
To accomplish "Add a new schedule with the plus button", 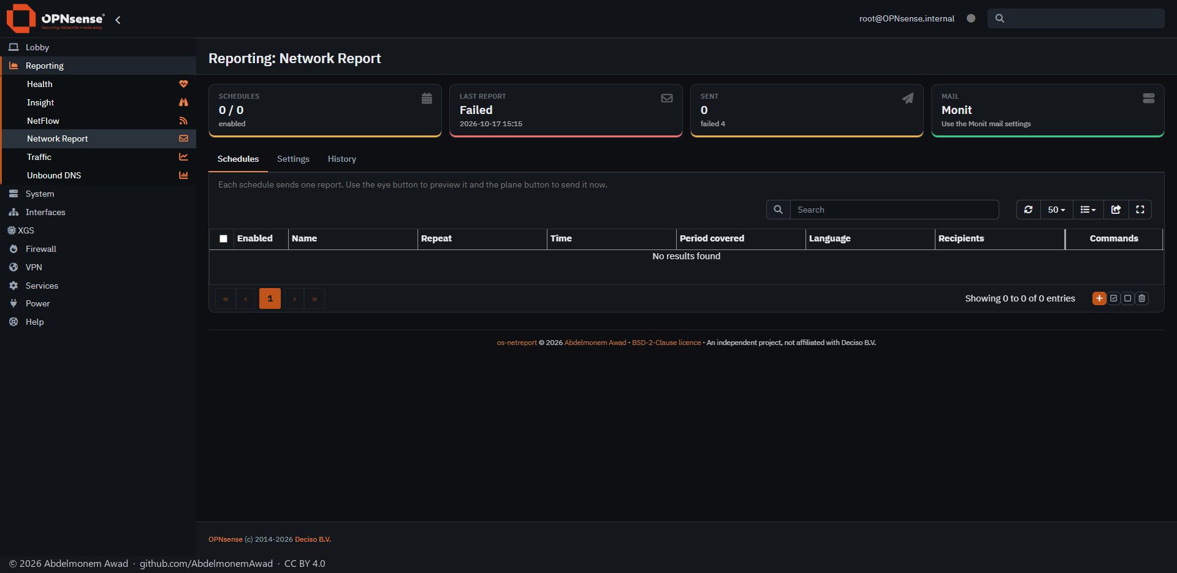I will (x=1099, y=298).
